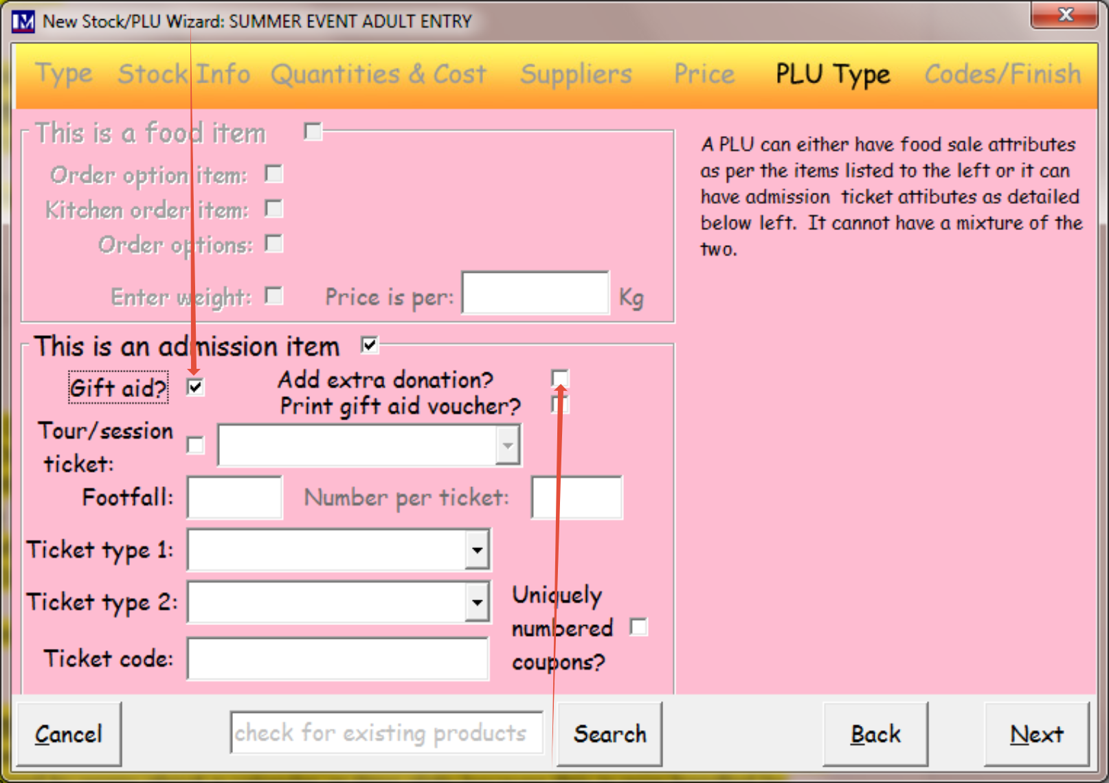Check the Tour/session ticket box
The width and height of the screenshot is (1109, 783).
tap(196, 445)
